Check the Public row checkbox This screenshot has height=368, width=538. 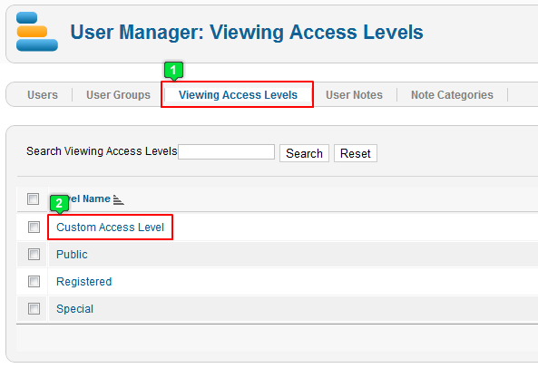[34, 254]
